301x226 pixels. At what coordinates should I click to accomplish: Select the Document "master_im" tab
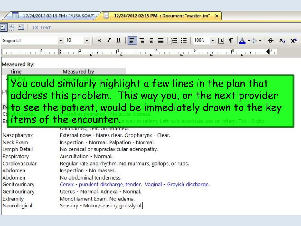coord(162,16)
